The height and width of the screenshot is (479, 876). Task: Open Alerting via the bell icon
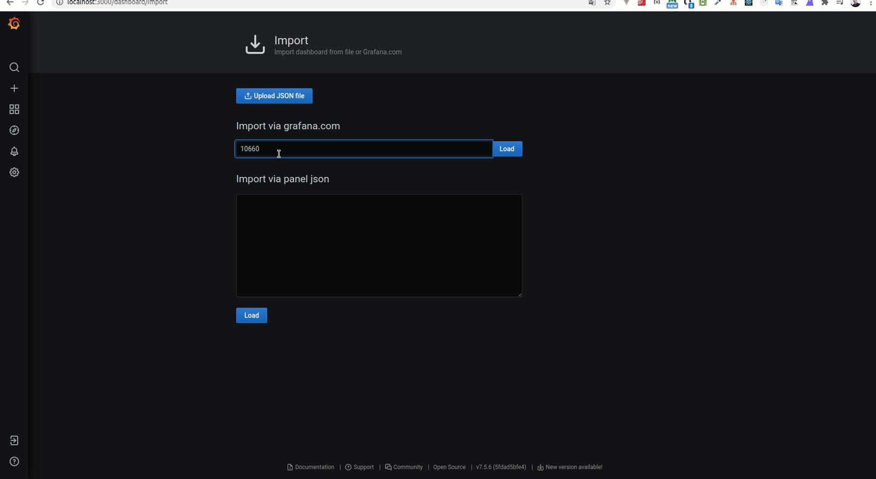click(x=14, y=151)
